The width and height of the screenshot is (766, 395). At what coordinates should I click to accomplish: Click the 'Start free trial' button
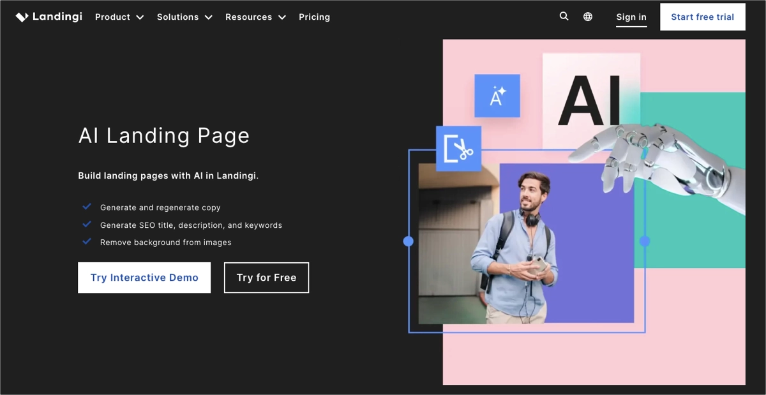702,17
